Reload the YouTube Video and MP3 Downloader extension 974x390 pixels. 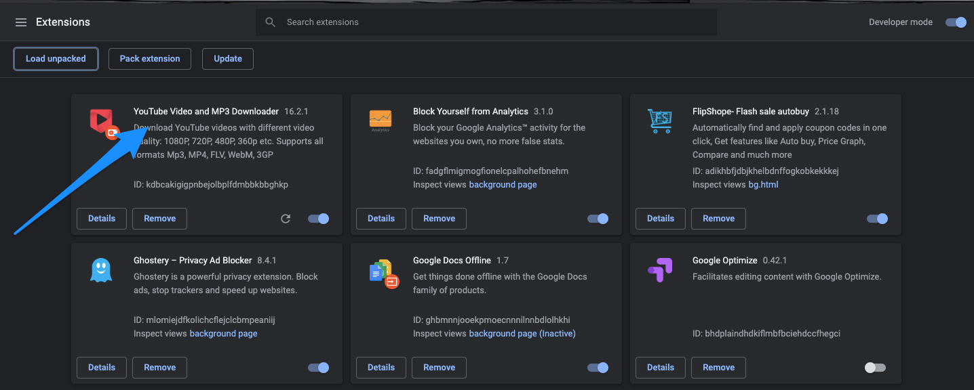286,219
